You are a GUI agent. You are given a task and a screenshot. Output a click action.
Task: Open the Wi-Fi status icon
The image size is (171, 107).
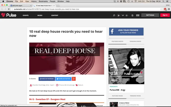click(135, 1)
